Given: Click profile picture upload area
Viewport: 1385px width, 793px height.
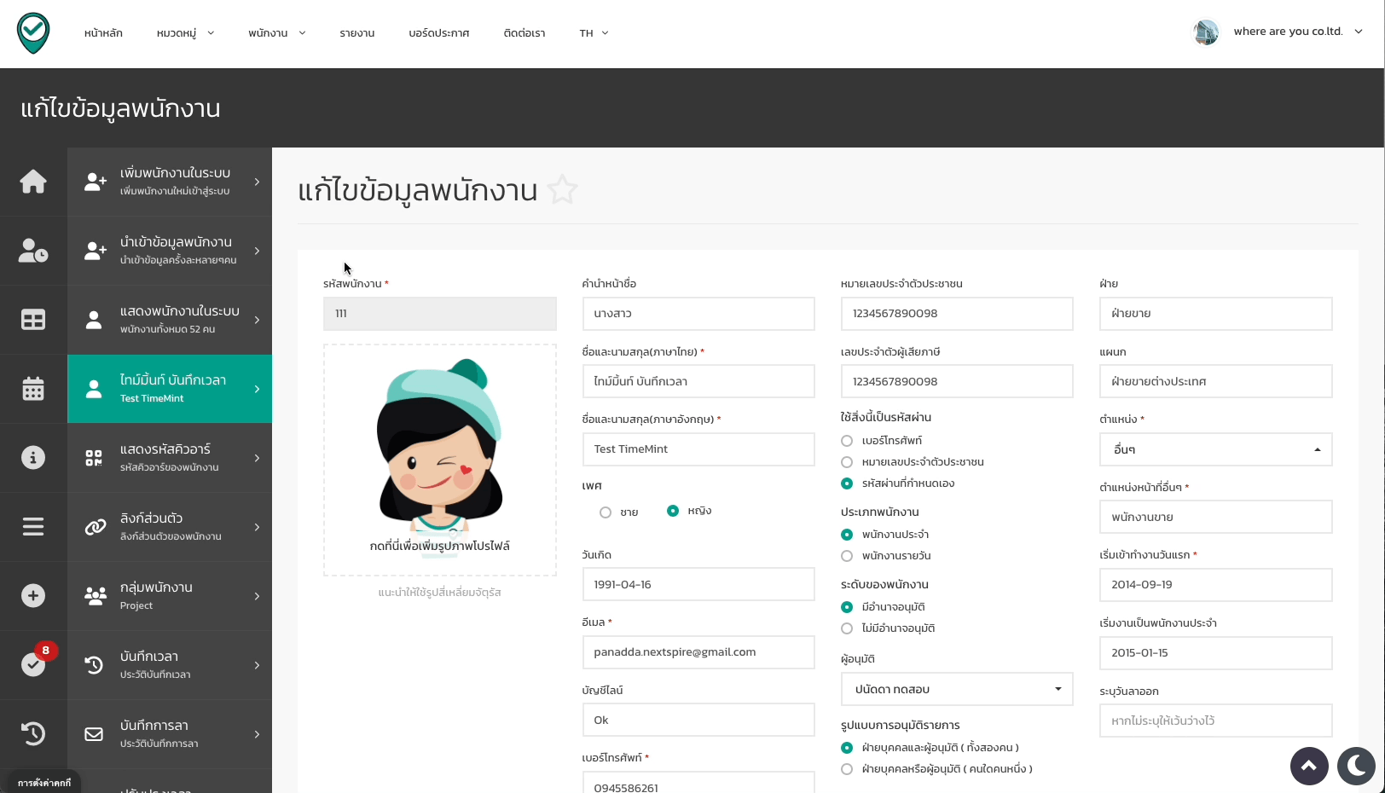Looking at the screenshot, I should click(x=440, y=460).
